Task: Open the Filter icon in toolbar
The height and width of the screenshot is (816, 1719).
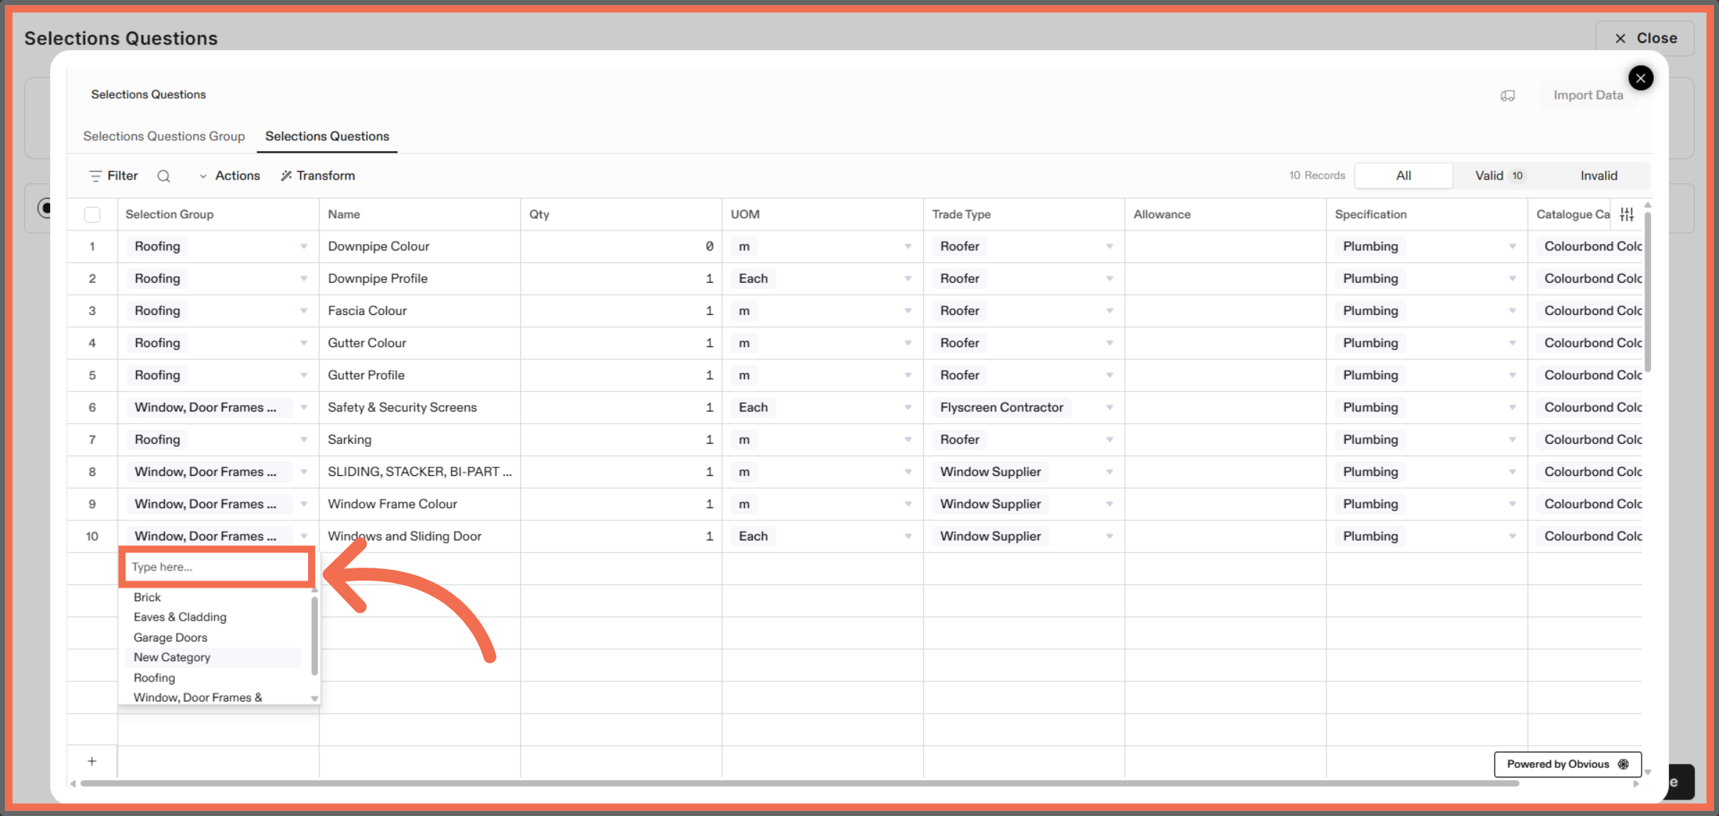Action: click(x=95, y=176)
